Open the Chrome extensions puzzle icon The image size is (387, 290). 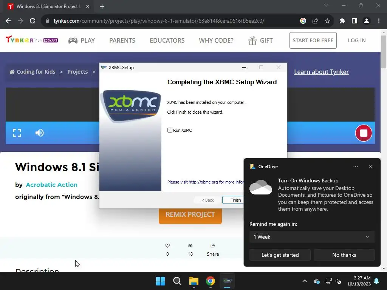[342, 21]
